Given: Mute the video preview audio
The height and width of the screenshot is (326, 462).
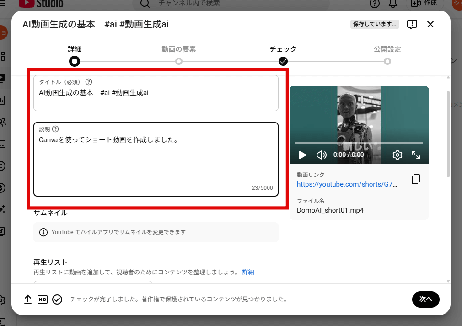Looking at the screenshot, I should [321, 155].
